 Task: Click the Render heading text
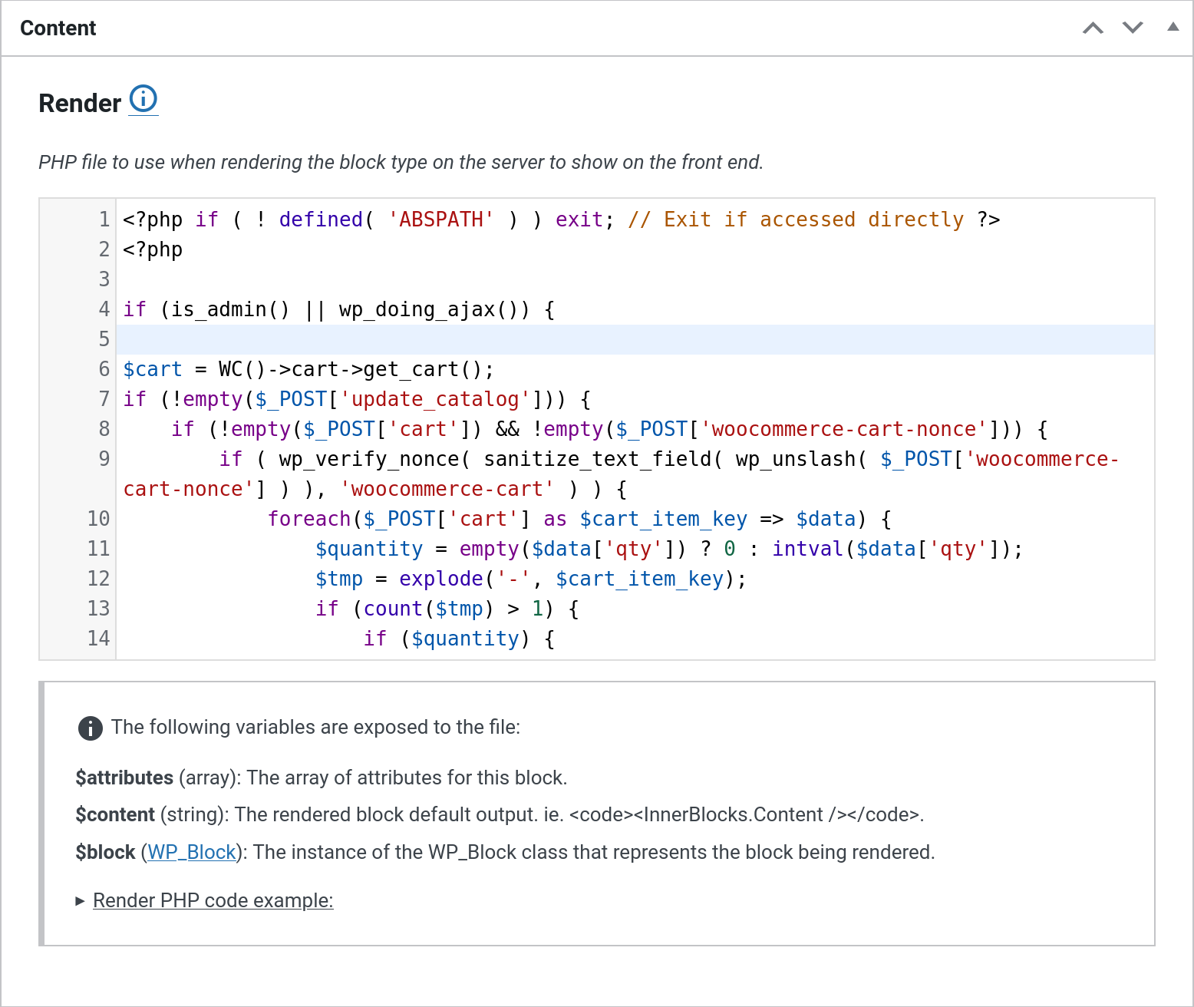[x=80, y=103]
